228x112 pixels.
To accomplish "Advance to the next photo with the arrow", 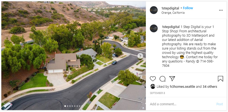I will 140,56.
